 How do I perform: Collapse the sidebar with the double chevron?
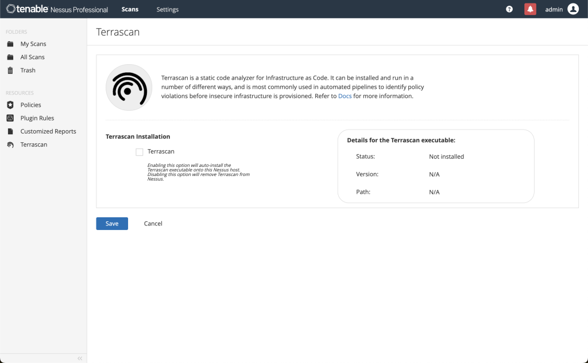coord(80,358)
